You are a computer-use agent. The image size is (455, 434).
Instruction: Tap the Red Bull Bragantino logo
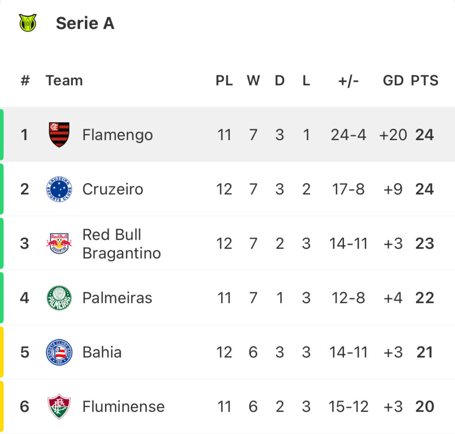click(59, 243)
